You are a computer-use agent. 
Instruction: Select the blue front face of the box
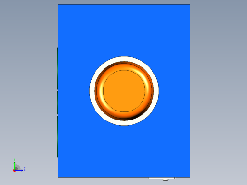pyautogui.click(x=124, y=32)
